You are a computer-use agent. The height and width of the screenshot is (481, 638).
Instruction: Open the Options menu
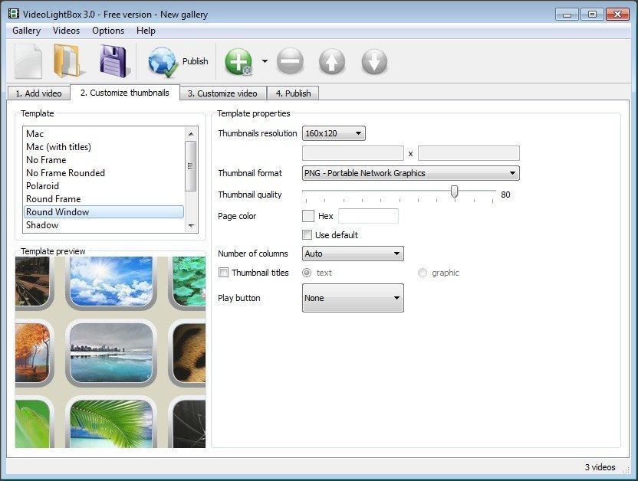click(108, 31)
